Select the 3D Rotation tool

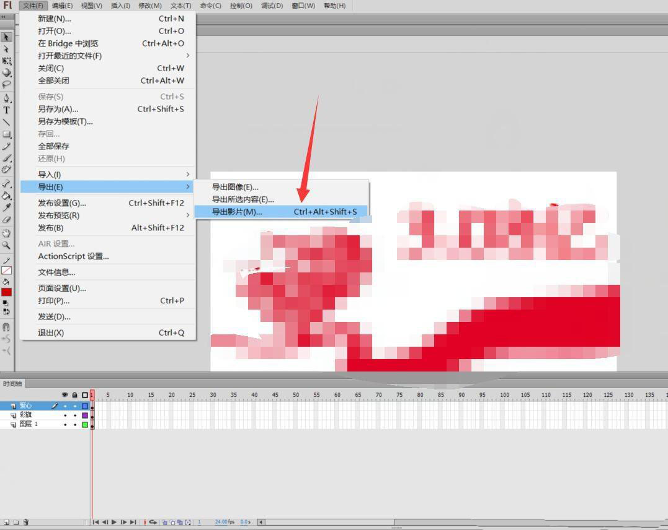coord(6,72)
